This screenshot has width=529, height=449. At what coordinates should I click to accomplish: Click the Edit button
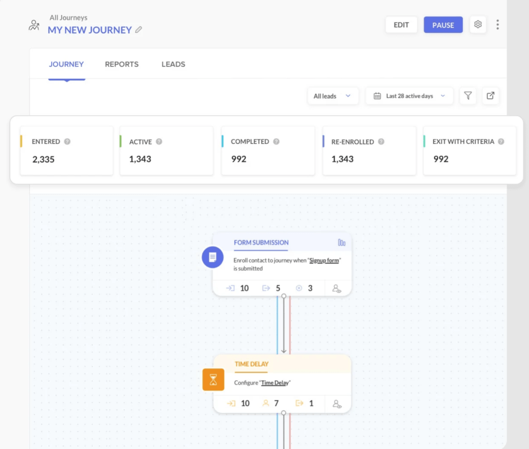[x=401, y=25]
